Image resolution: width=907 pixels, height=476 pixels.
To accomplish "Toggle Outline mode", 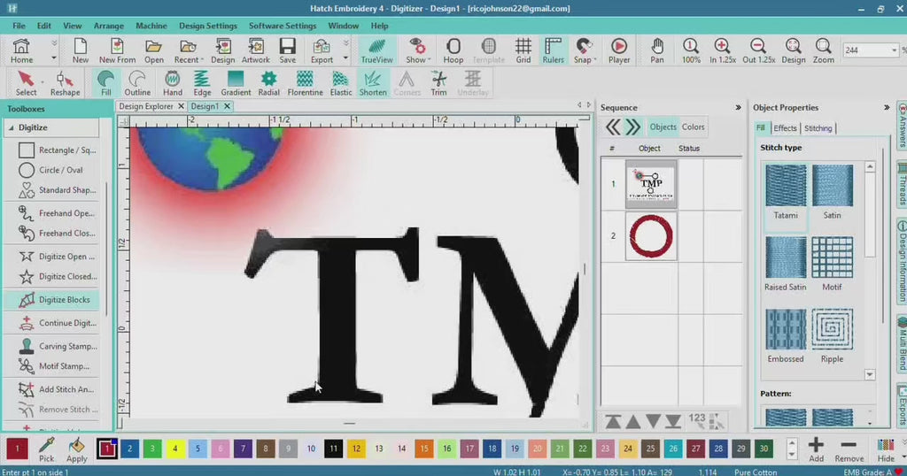I will pyautogui.click(x=137, y=84).
